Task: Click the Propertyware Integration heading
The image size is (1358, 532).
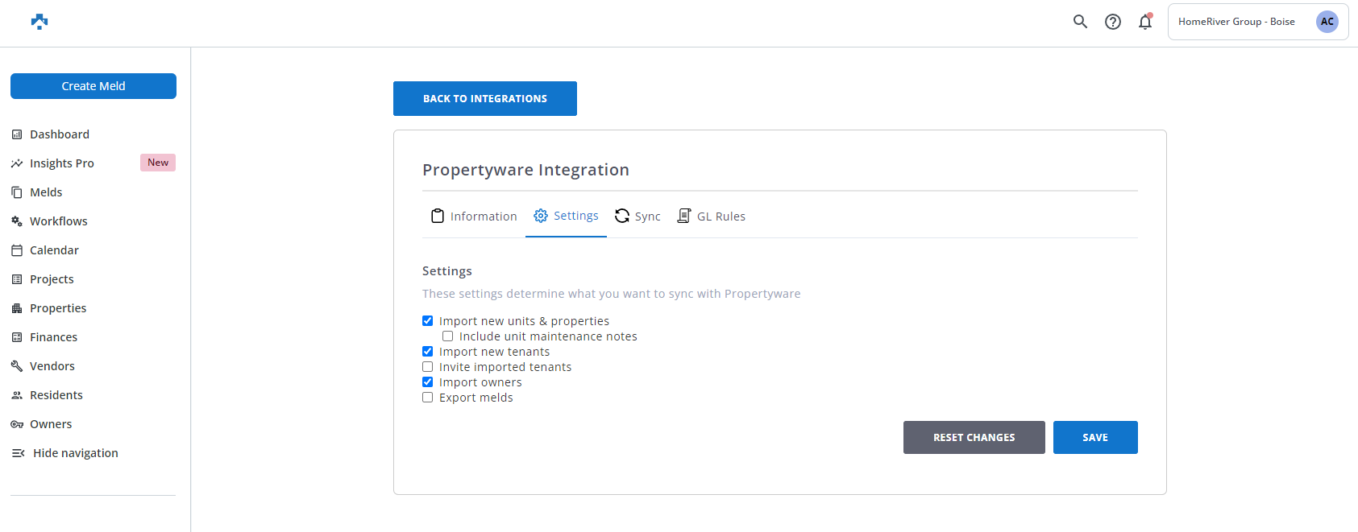Action: point(525,170)
